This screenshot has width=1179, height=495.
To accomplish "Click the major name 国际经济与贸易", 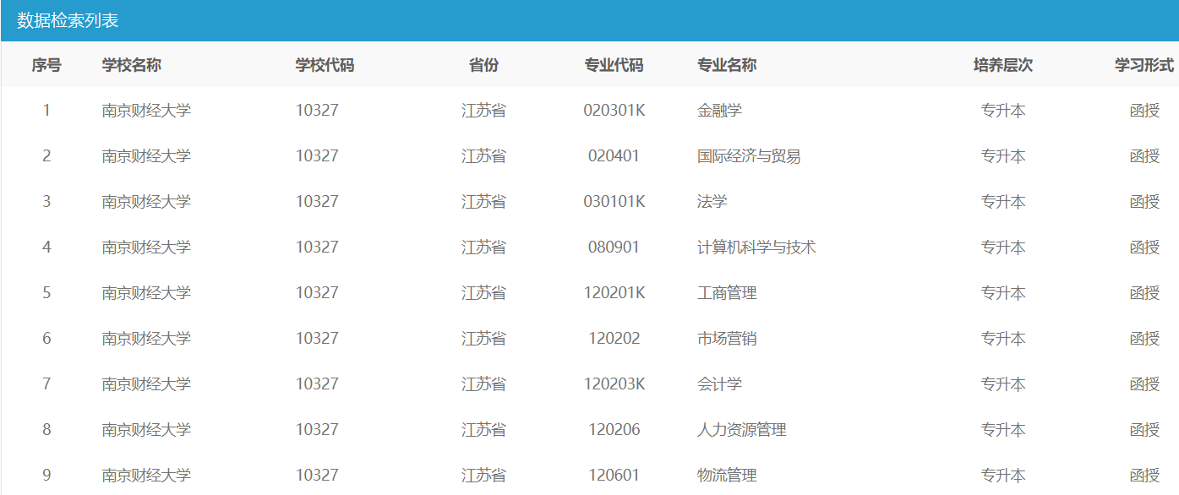I will click(x=749, y=156).
